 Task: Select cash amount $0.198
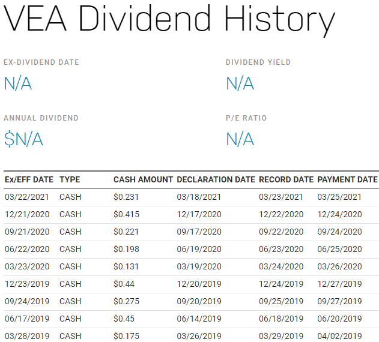click(126, 249)
